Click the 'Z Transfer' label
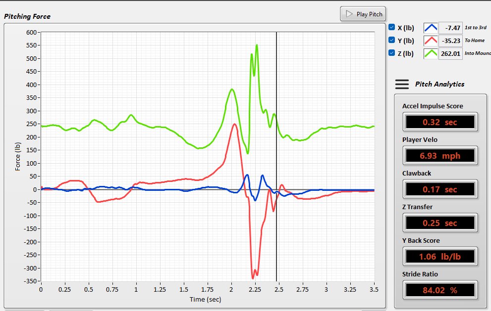Image resolution: width=491 pixels, height=311 pixels. coord(417,207)
